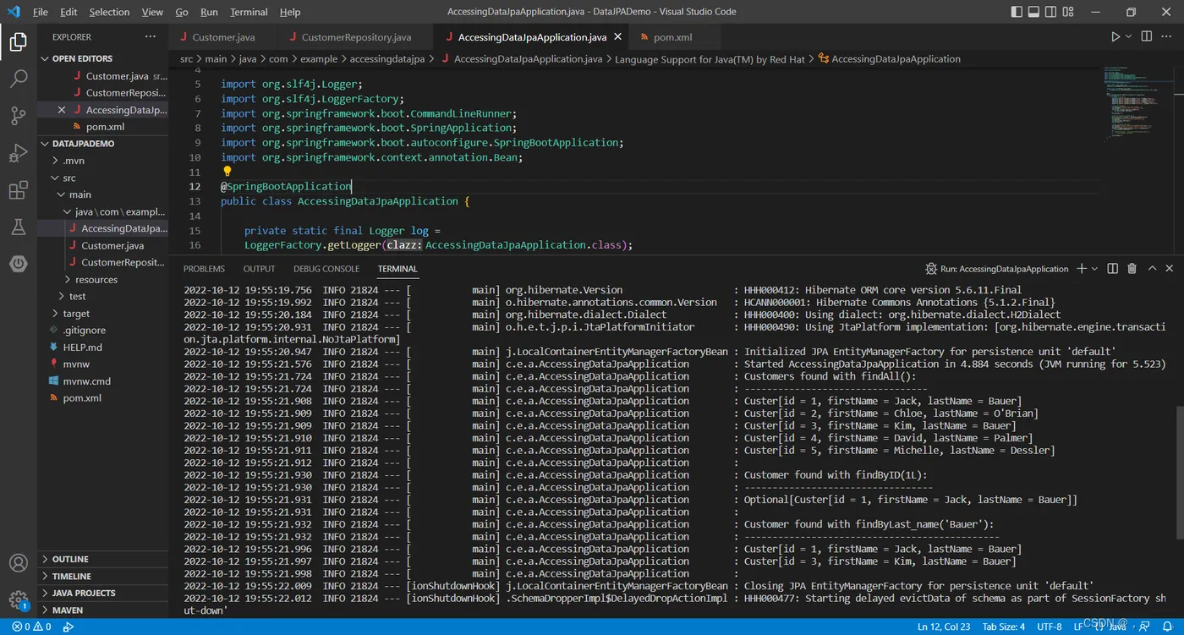Open the Help menu
1184x635 pixels.
coord(290,12)
